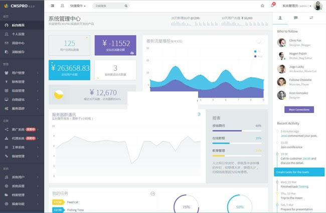Click the search magnifier icon

pos(126,6)
